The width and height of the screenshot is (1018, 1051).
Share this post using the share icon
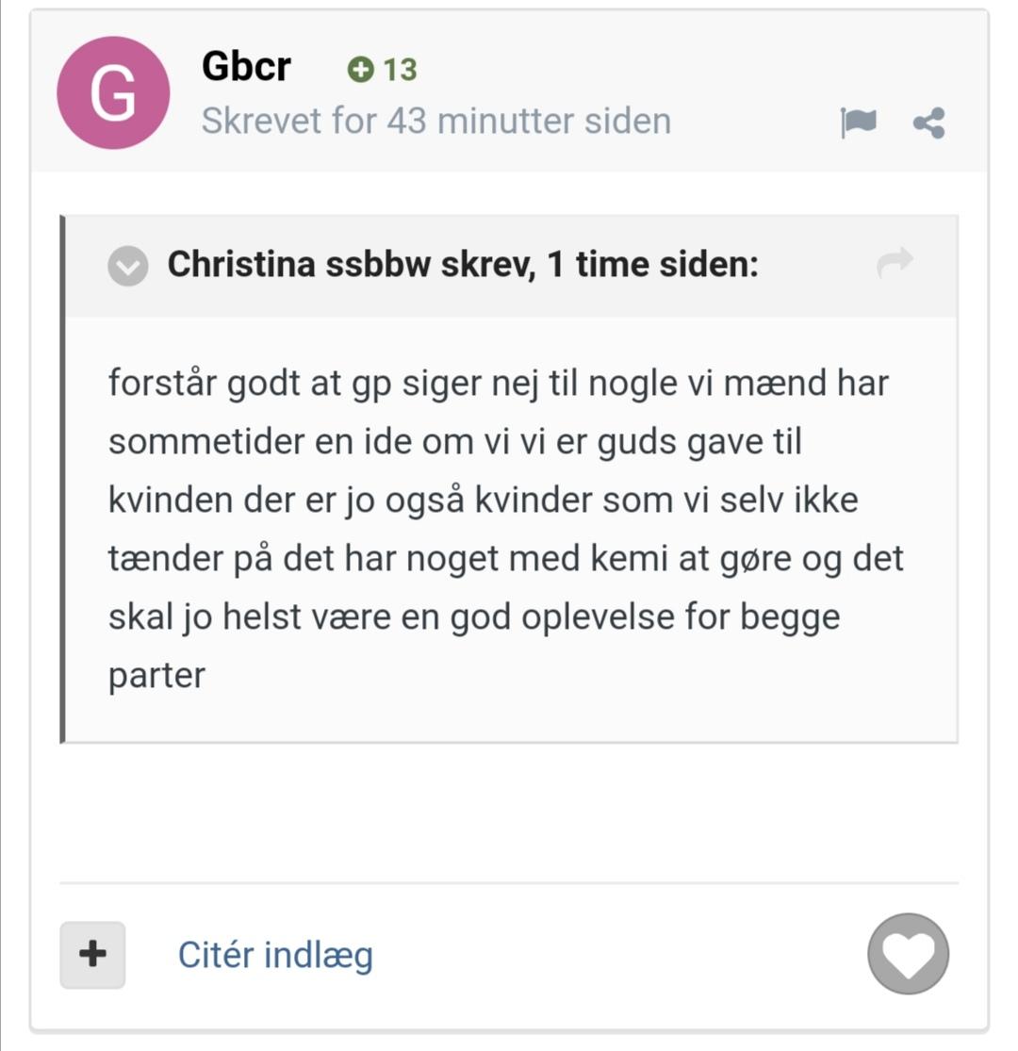pyautogui.click(x=929, y=123)
